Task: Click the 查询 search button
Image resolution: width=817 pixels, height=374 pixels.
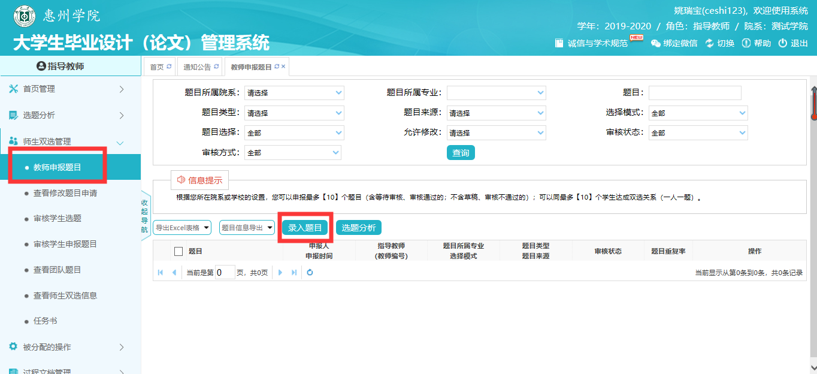Action: tap(461, 153)
